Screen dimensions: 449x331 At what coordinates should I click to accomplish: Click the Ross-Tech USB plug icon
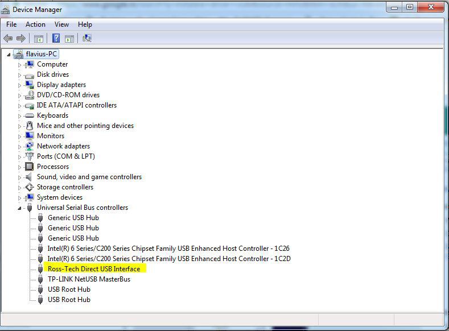point(40,269)
